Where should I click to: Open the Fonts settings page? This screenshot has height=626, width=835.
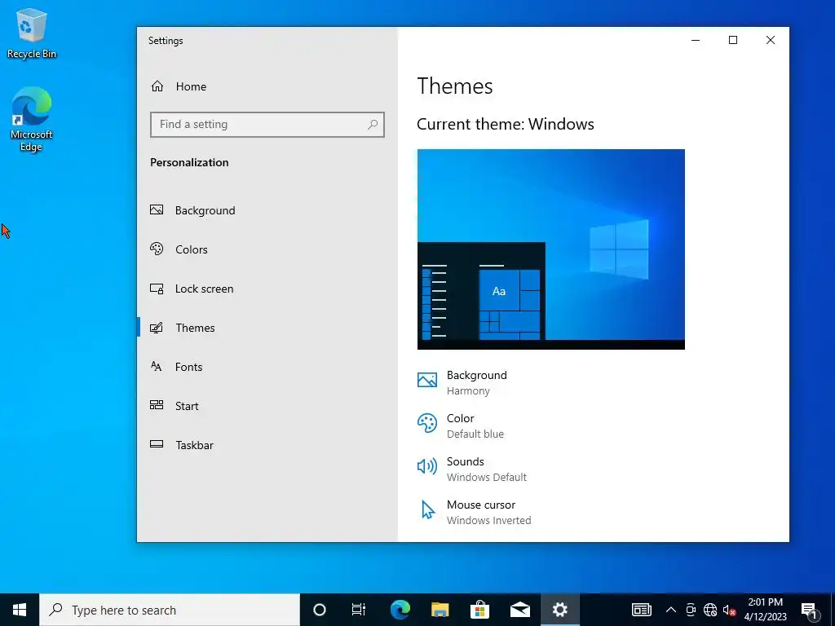coord(267,367)
